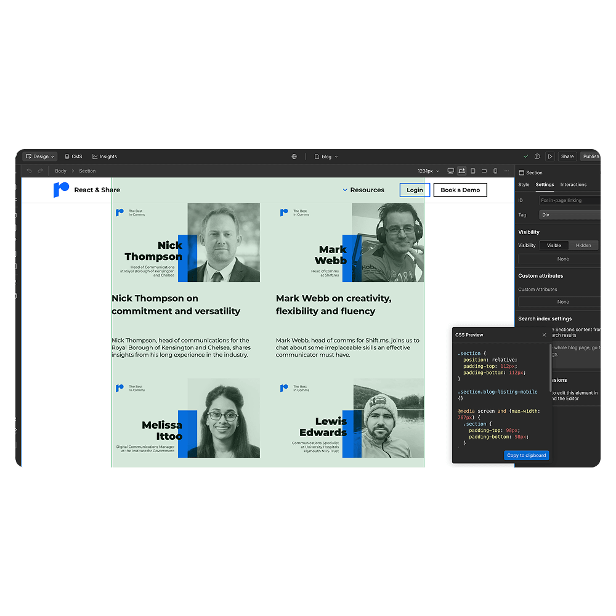Click the undo arrow above the canvas
Screen dimensions: 616x616
[x=28, y=170]
